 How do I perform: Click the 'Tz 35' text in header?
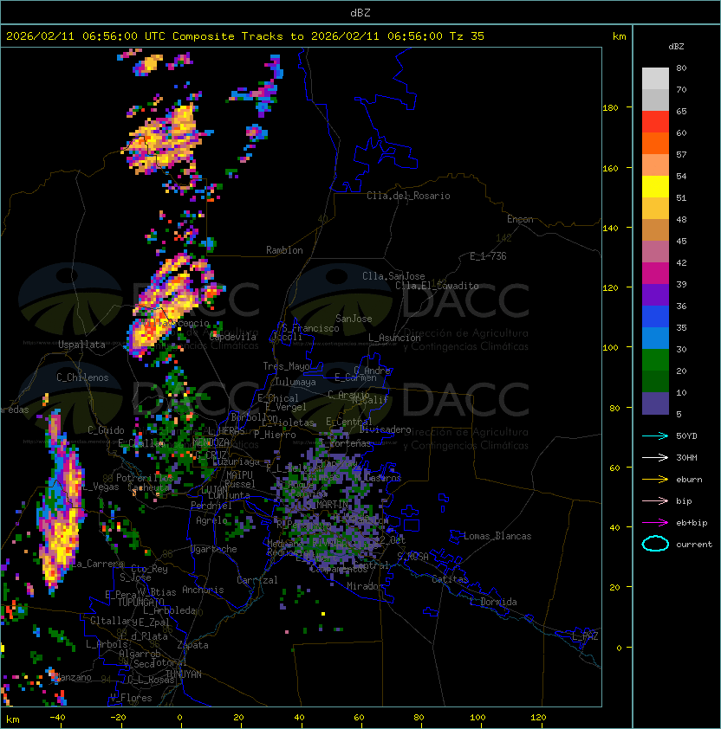click(x=467, y=36)
